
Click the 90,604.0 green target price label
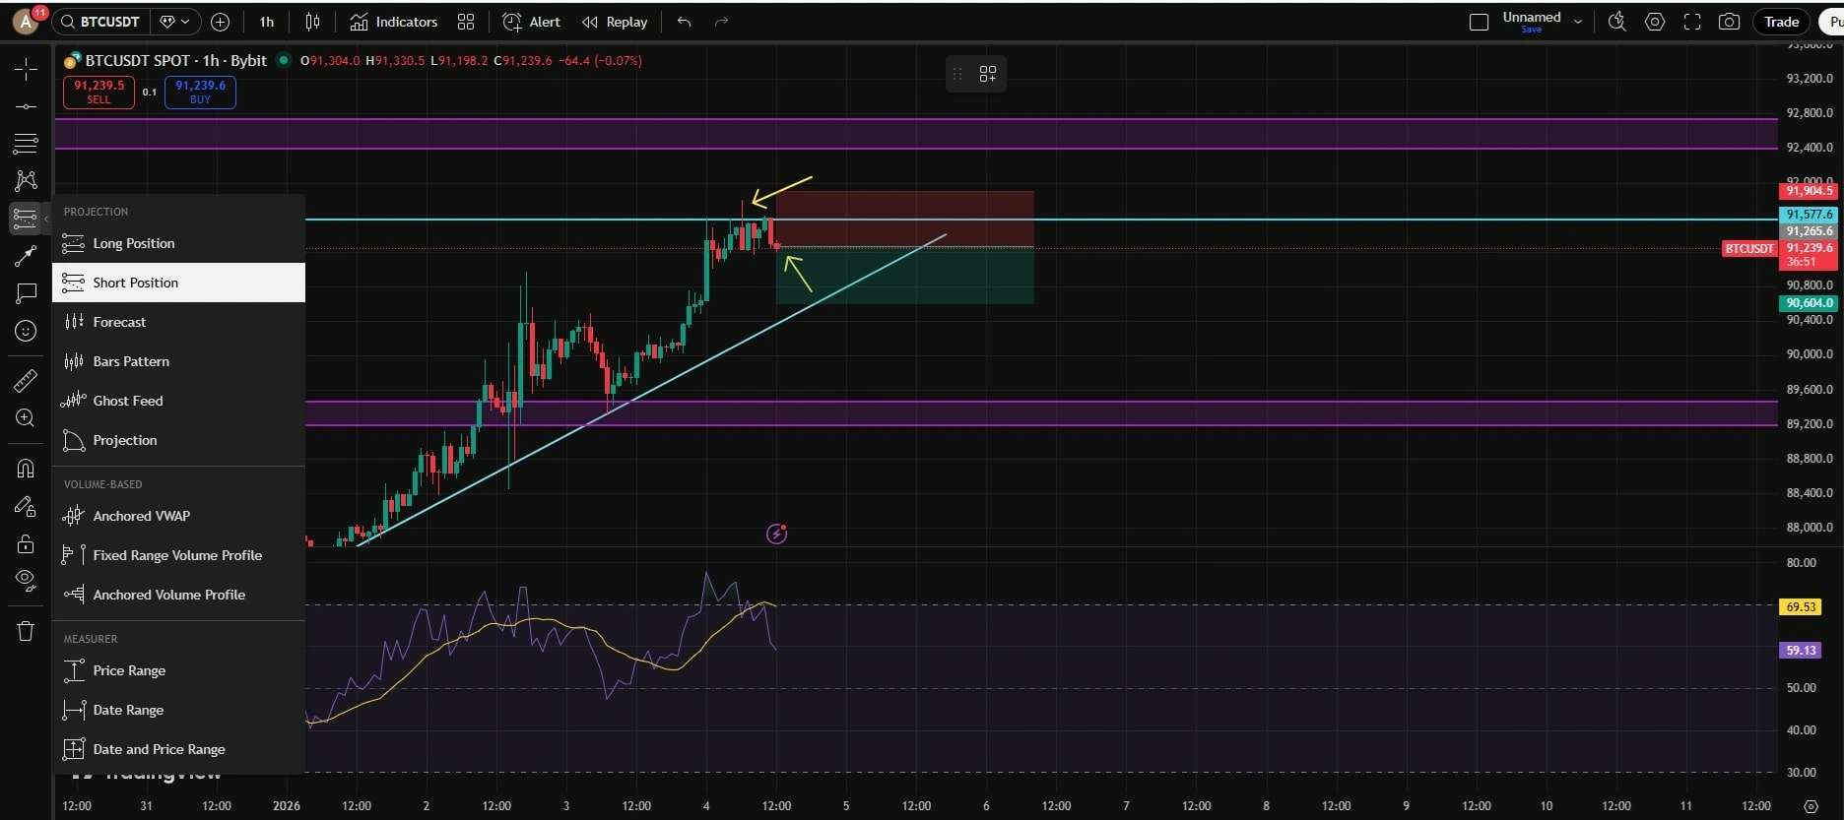pyautogui.click(x=1810, y=303)
